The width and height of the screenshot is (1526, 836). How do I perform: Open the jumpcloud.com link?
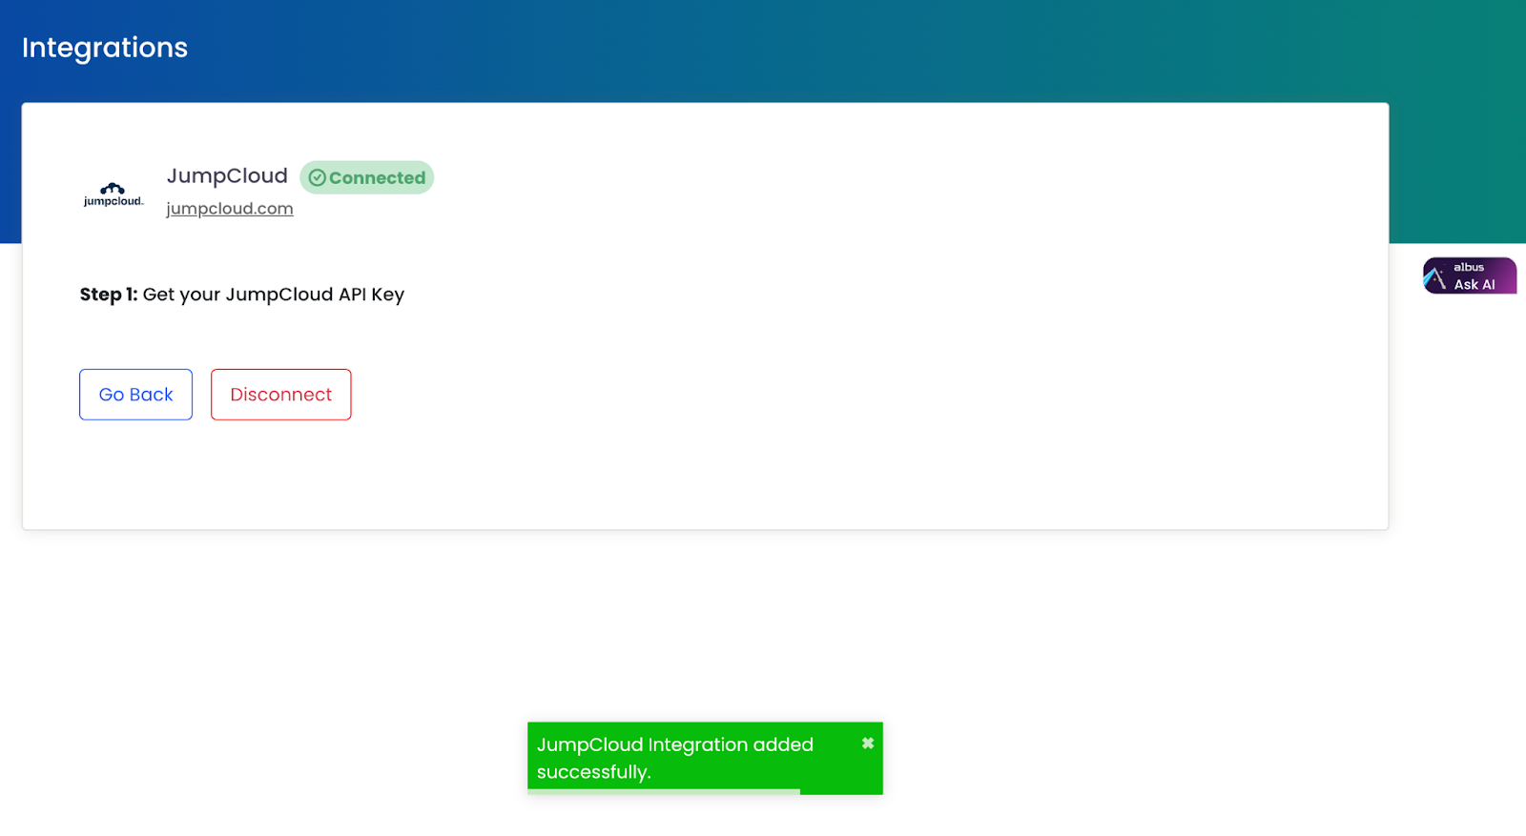230,209
